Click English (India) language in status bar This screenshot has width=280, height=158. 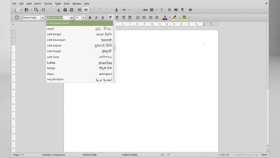[129, 155]
